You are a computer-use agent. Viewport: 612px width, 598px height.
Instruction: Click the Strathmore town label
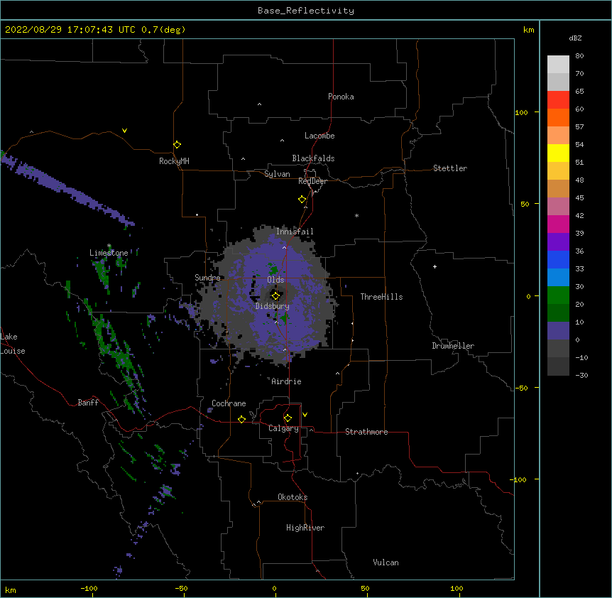coord(366,432)
